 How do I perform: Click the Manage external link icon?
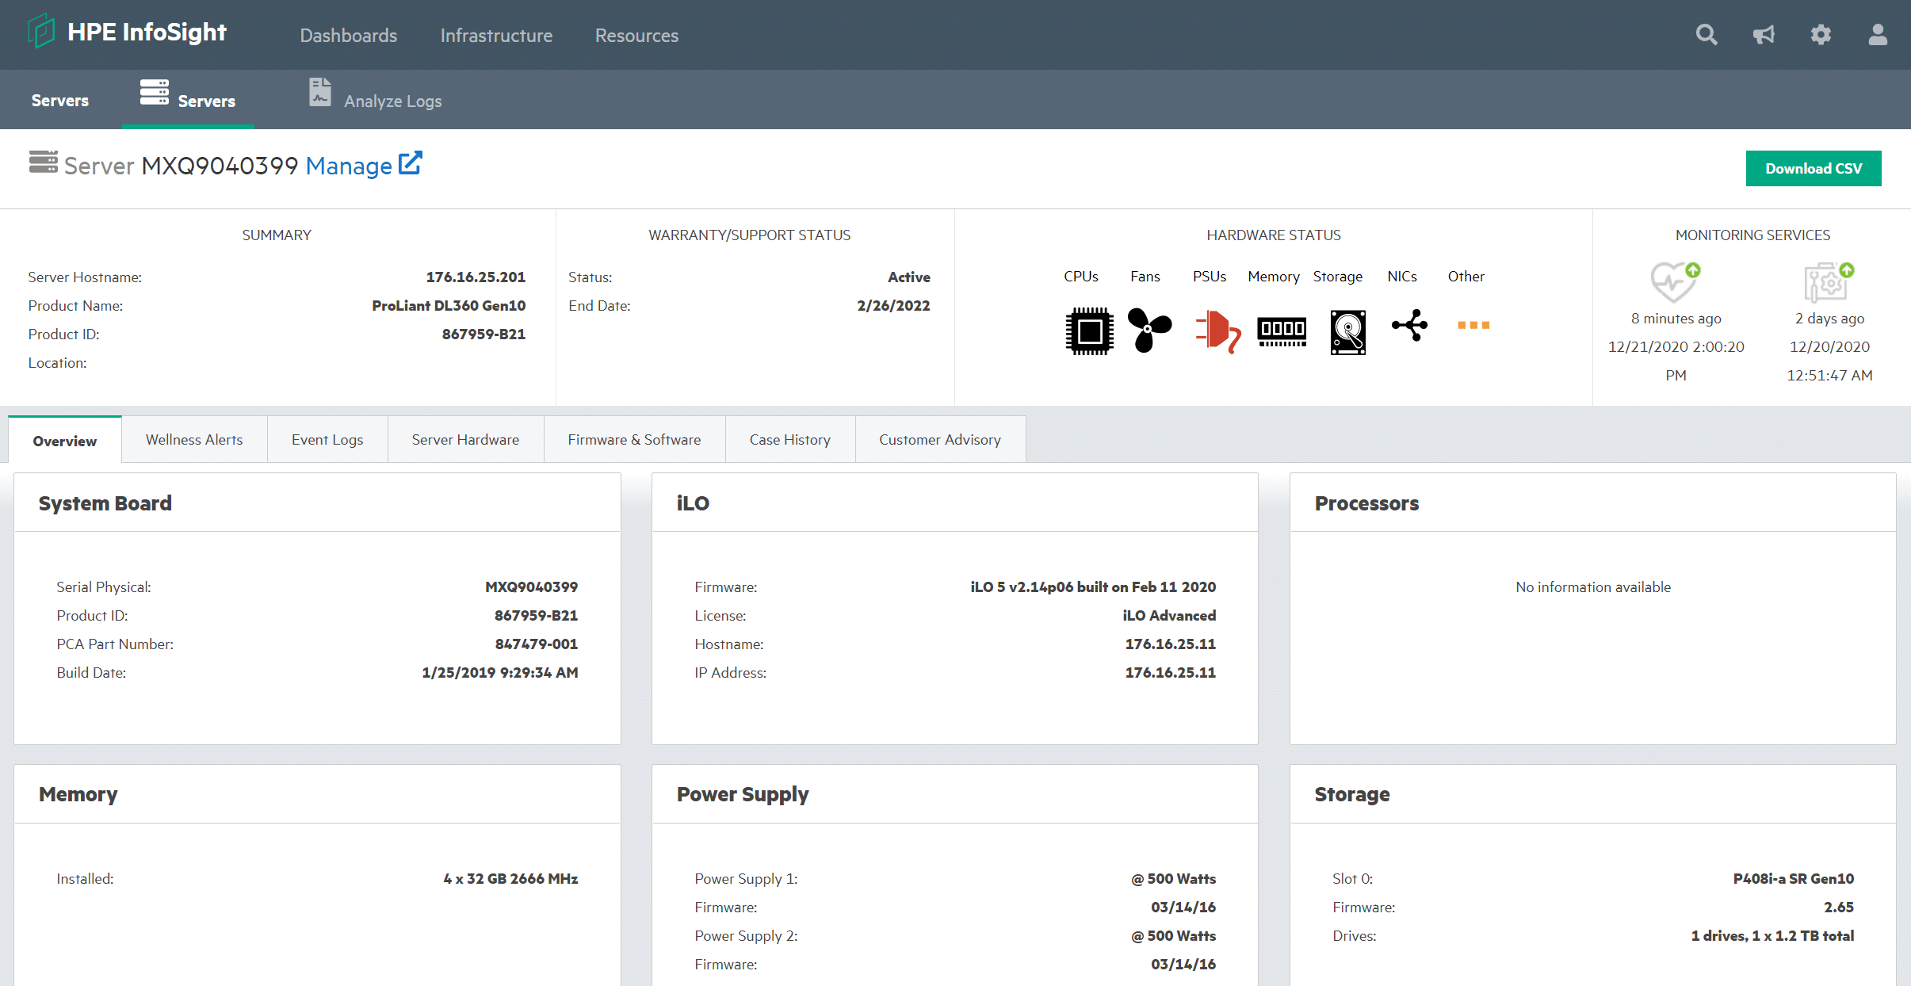[411, 162]
